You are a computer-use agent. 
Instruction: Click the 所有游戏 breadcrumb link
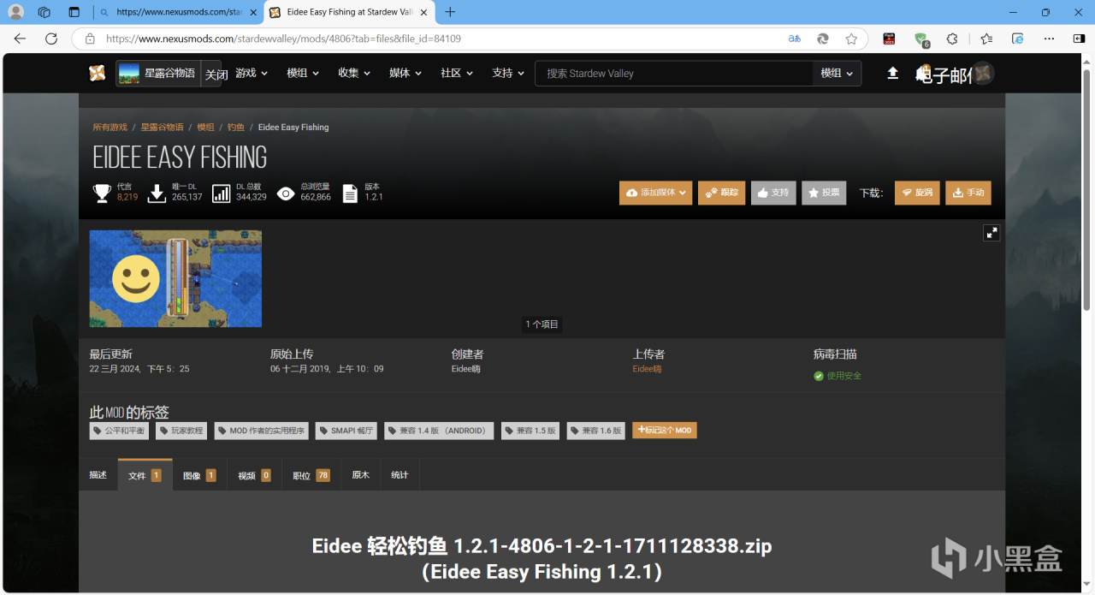[109, 127]
